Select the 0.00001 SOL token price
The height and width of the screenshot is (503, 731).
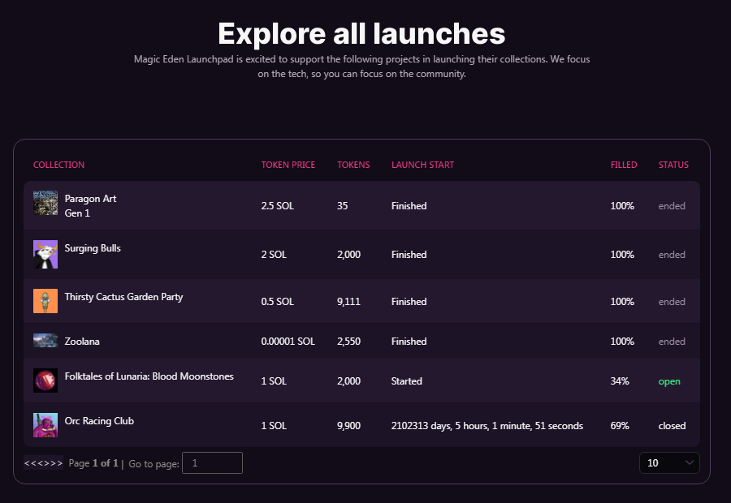[288, 342]
